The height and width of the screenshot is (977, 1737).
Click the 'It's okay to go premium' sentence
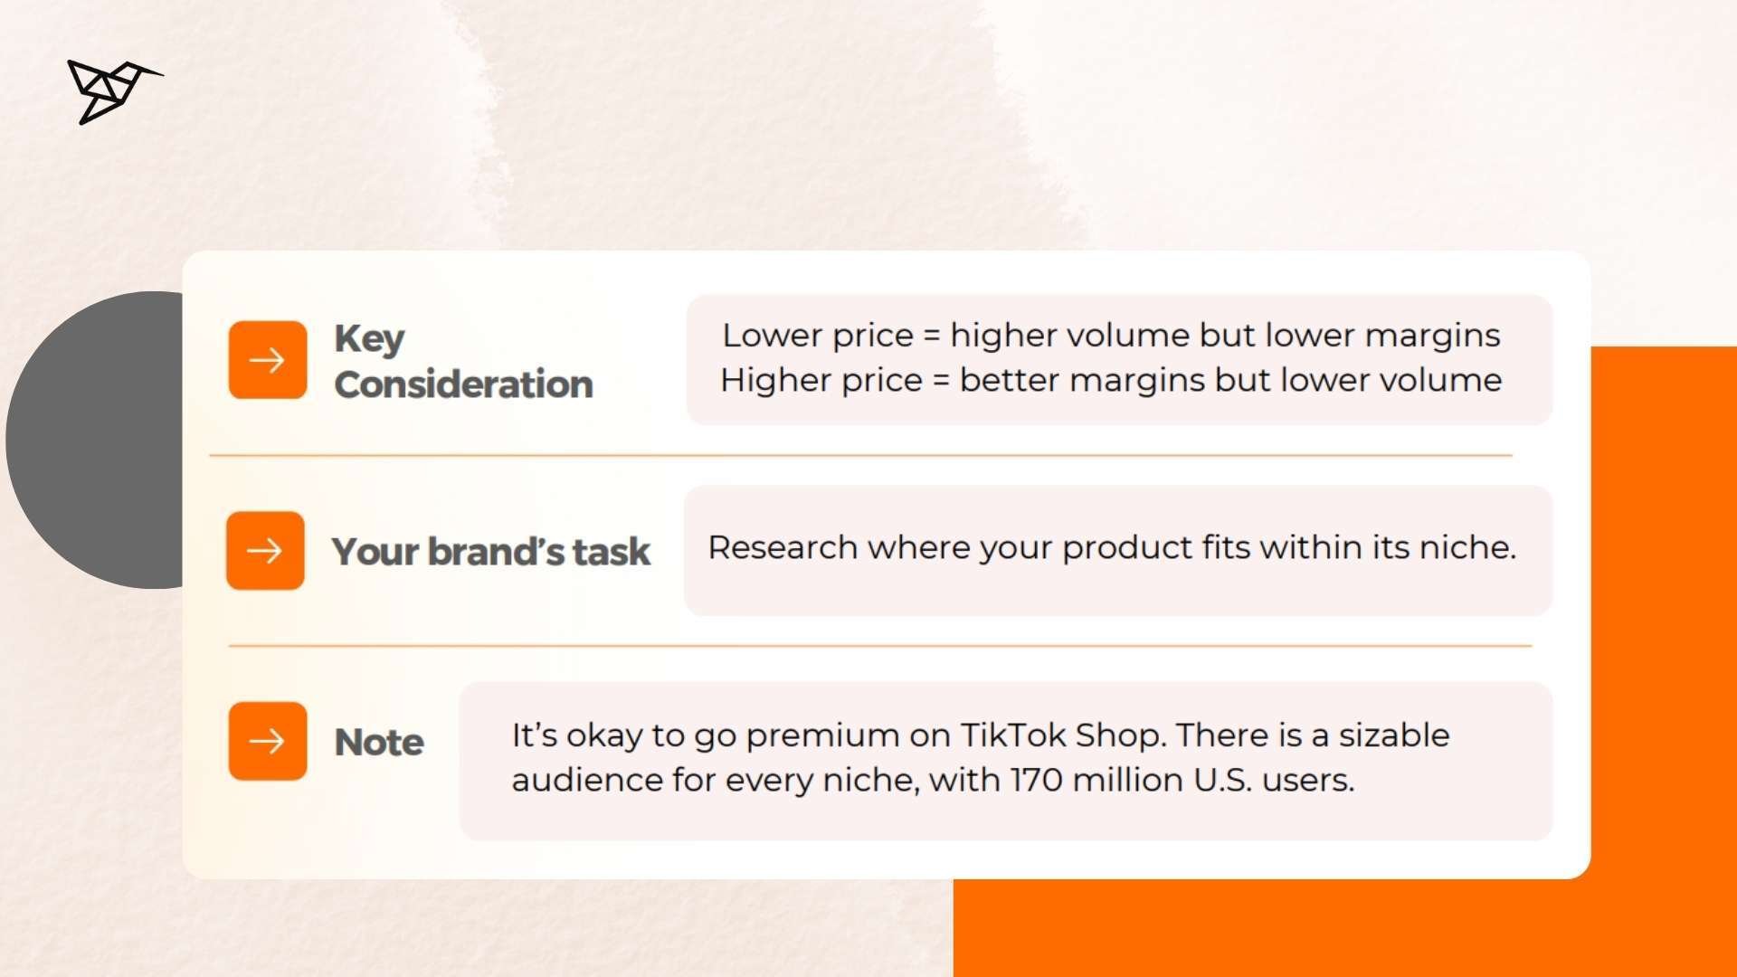click(x=980, y=735)
